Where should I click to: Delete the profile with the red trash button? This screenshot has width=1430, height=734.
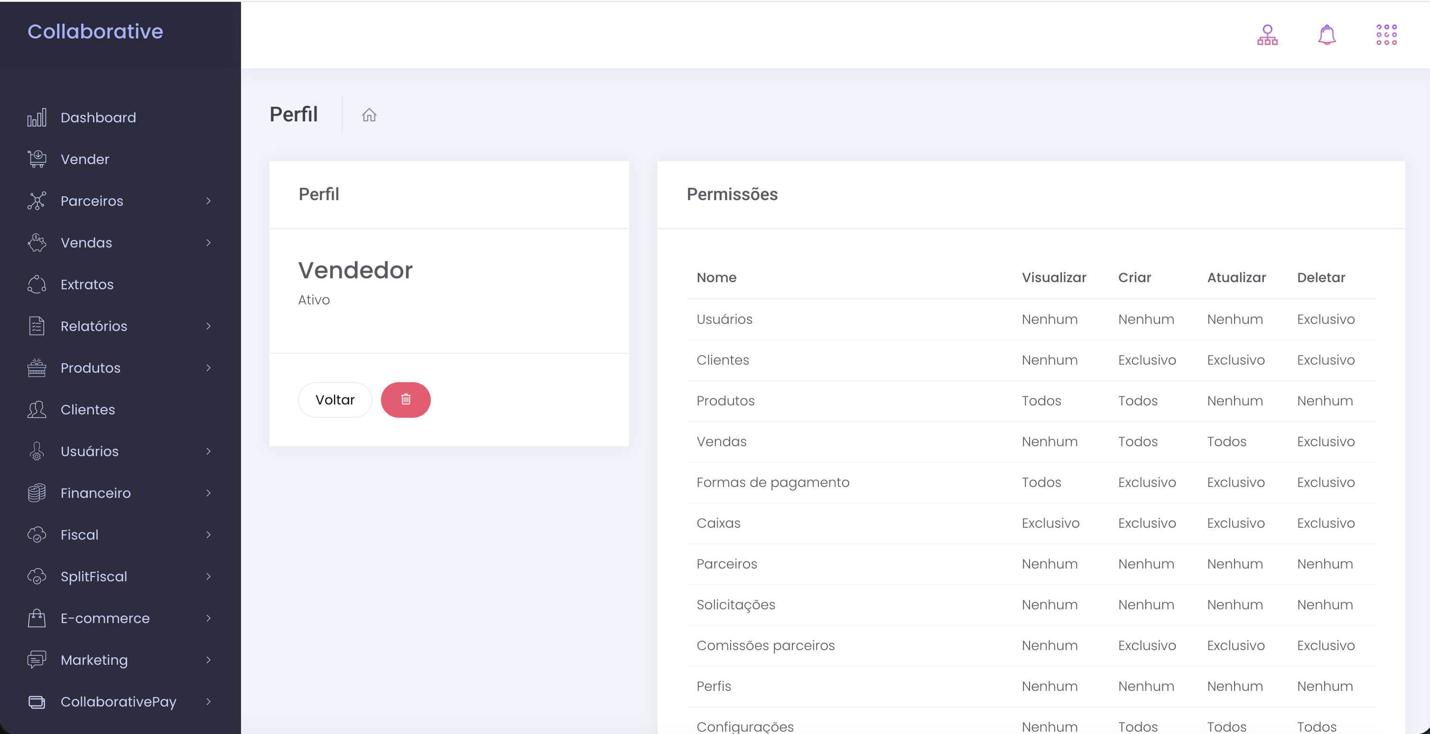click(405, 399)
